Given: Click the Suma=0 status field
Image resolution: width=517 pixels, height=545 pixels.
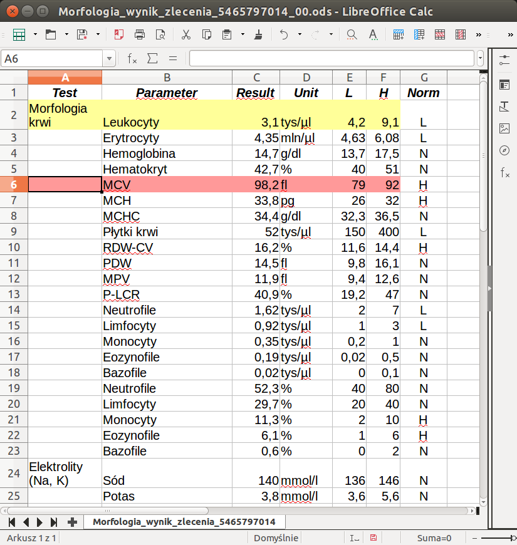Looking at the screenshot, I should coord(434,537).
